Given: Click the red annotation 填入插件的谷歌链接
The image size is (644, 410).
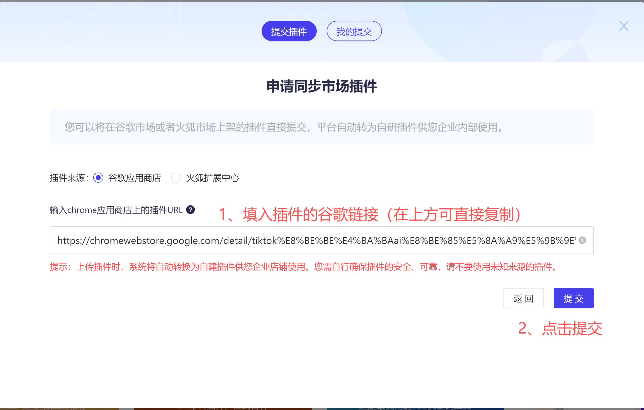Looking at the screenshot, I should [369, 214].
